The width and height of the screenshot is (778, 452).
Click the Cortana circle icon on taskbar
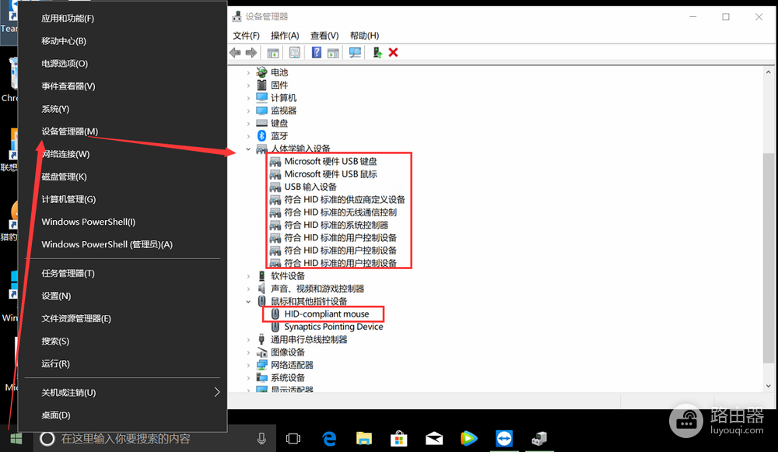[x=47, y=439]
